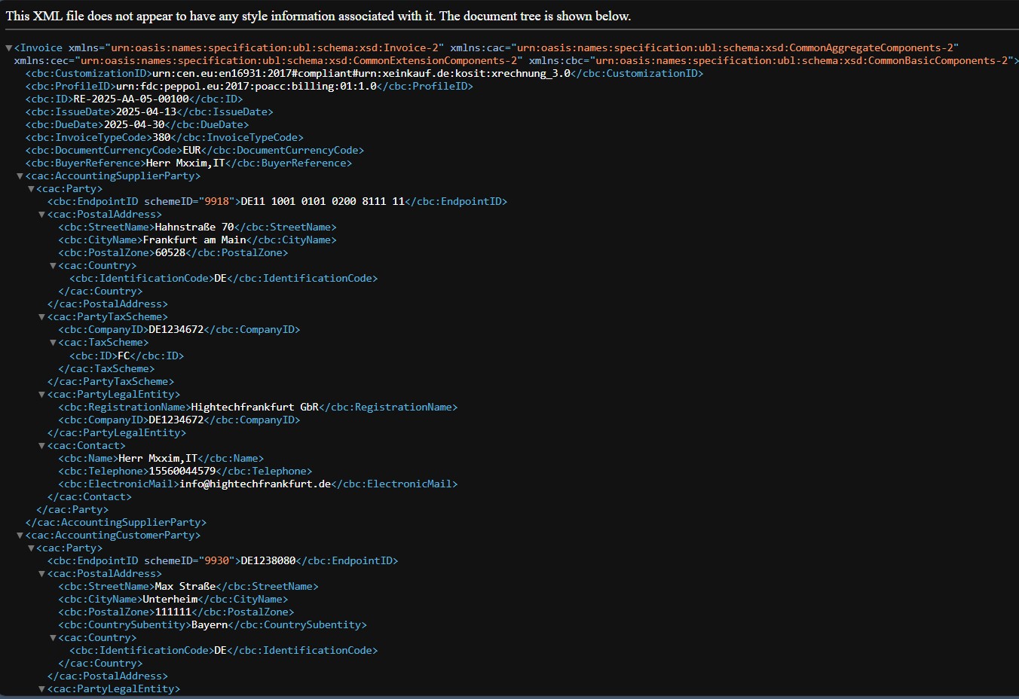Collapse the AccountingSupplierParty node
This screenshot has width=1019, height=699.
(x=20, y=176)
